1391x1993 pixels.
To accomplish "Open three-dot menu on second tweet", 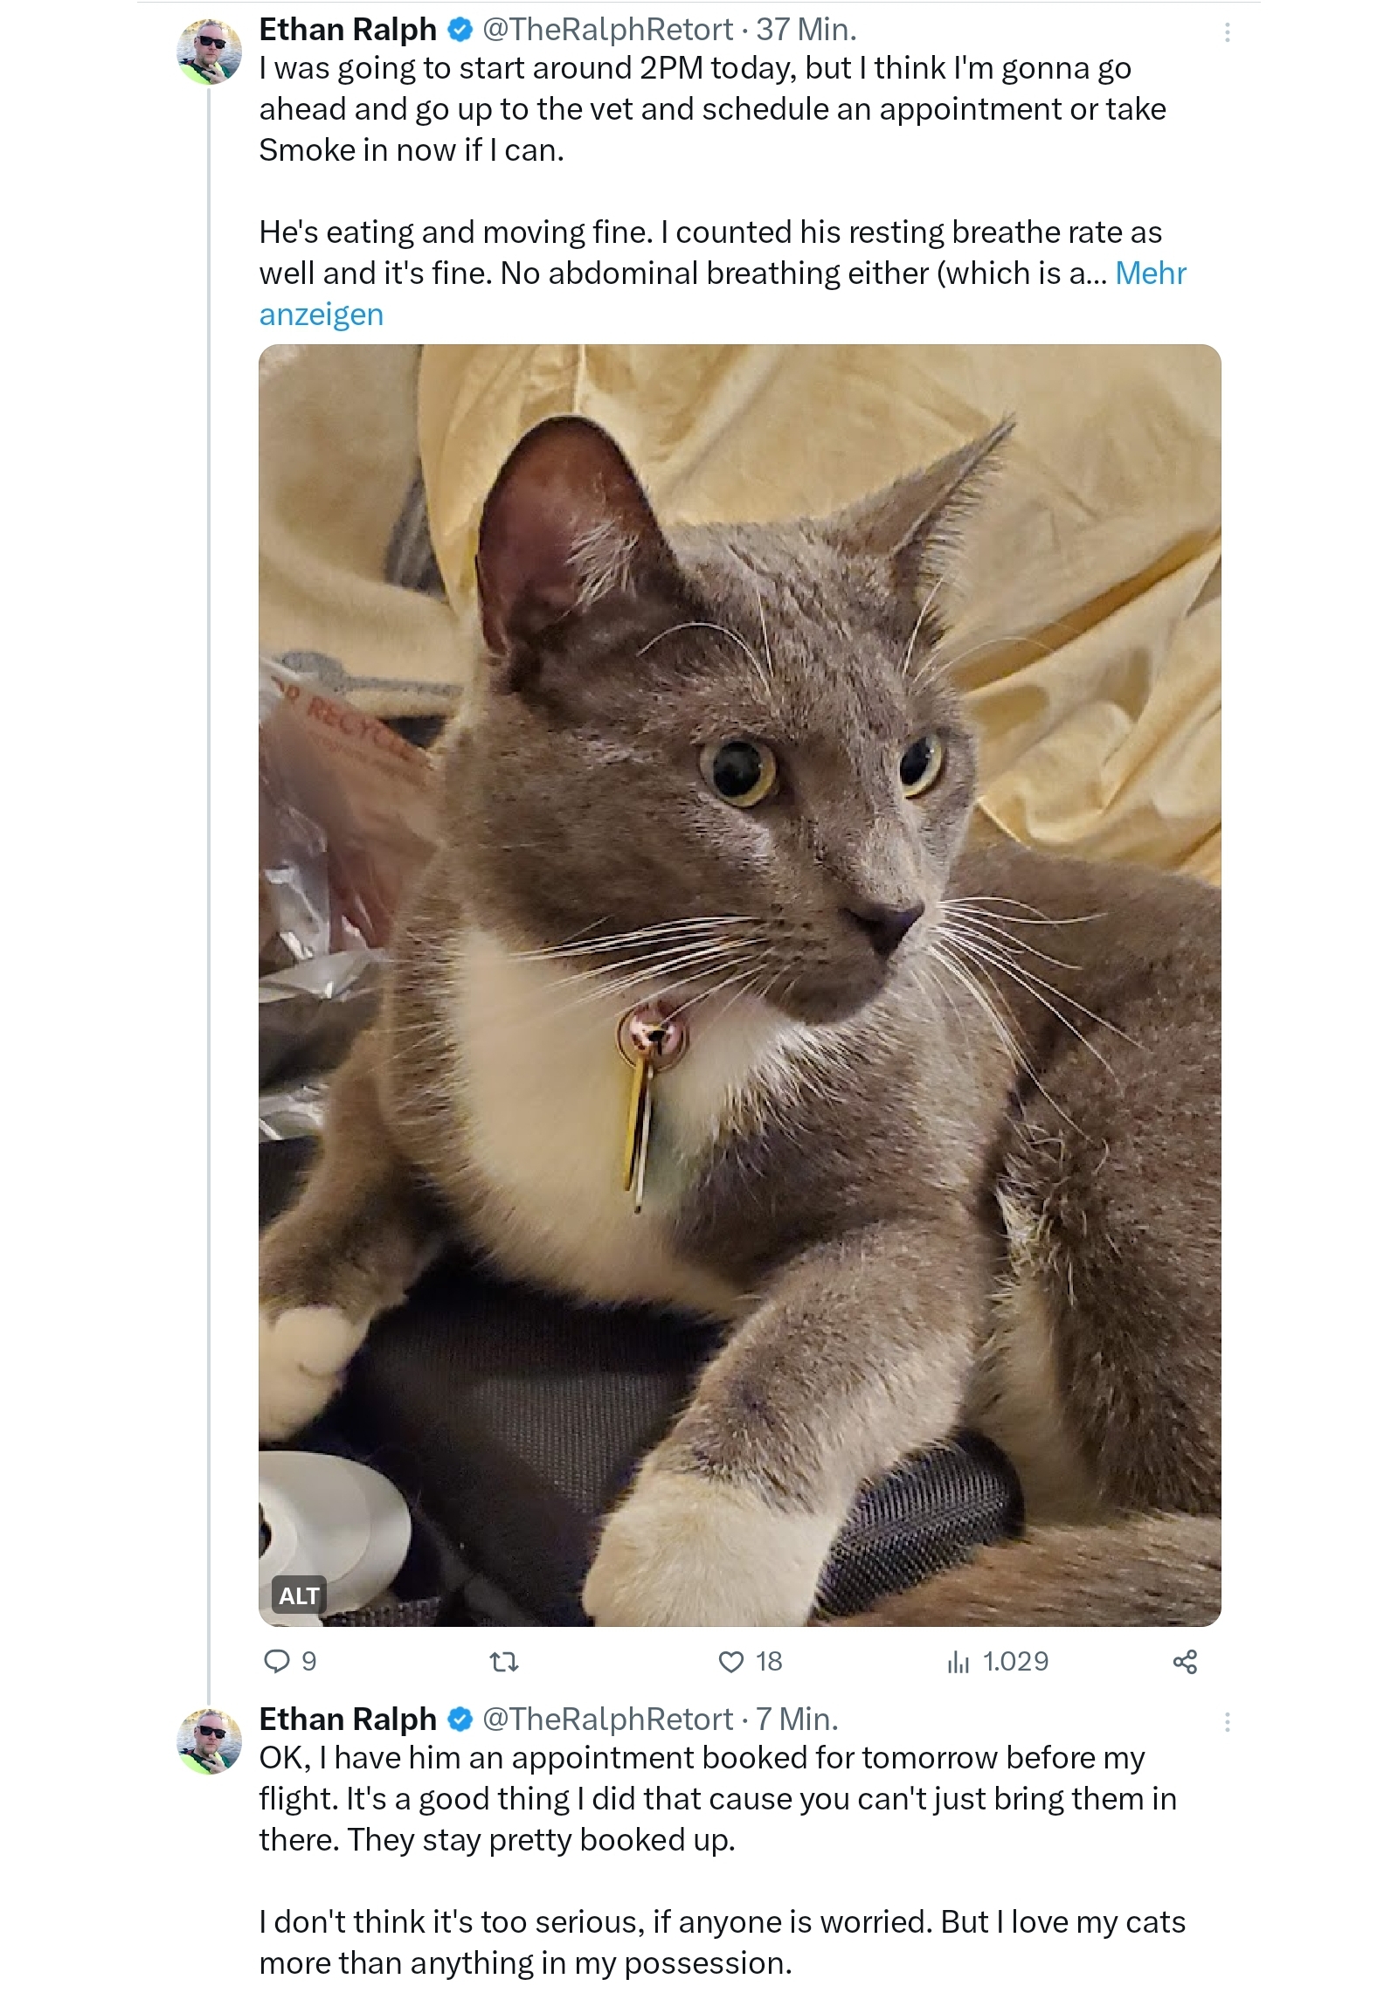I will click(x=1228, y=1721).
